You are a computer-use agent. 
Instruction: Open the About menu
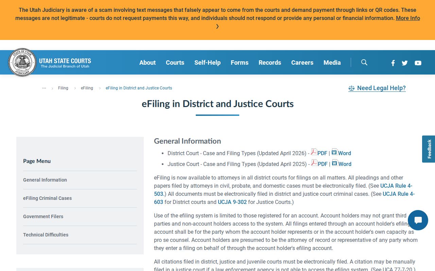(147, 62)
